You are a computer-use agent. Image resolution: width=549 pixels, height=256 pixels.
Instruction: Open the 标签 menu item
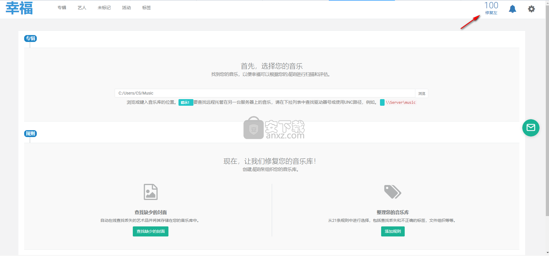[x=147, y=8]
